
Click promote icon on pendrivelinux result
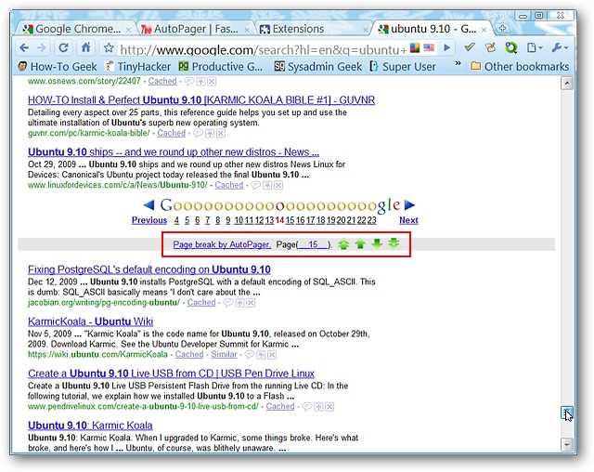pyautogui.click(x=319, y=406)
